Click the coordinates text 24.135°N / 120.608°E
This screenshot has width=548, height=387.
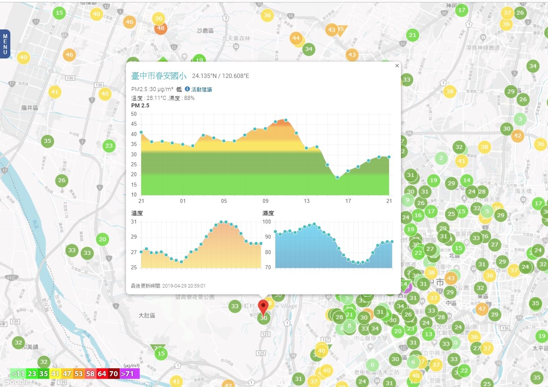point(221,76)
